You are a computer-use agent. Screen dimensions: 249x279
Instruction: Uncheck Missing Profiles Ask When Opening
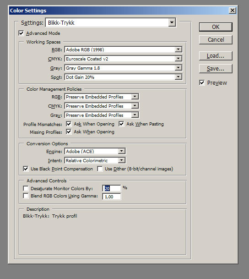click(x=69, y=132)
